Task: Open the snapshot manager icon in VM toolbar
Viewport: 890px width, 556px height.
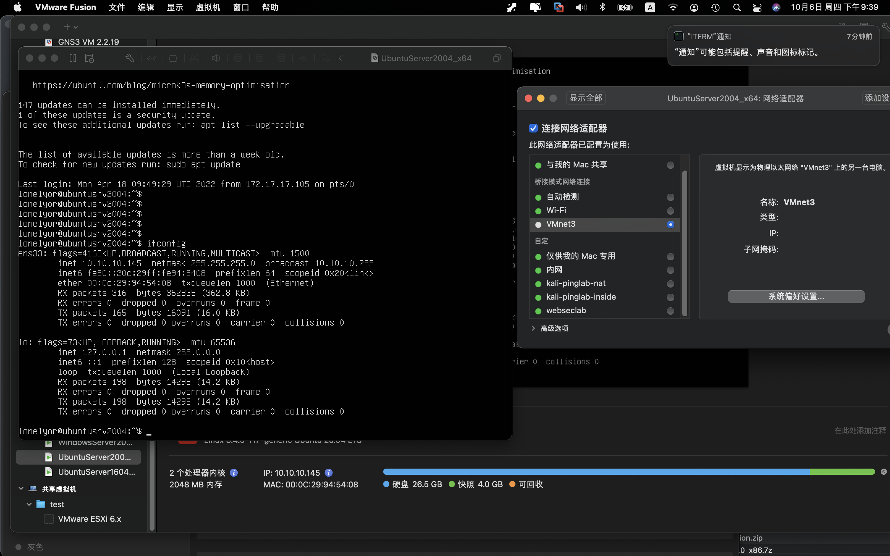Action: 89,58
